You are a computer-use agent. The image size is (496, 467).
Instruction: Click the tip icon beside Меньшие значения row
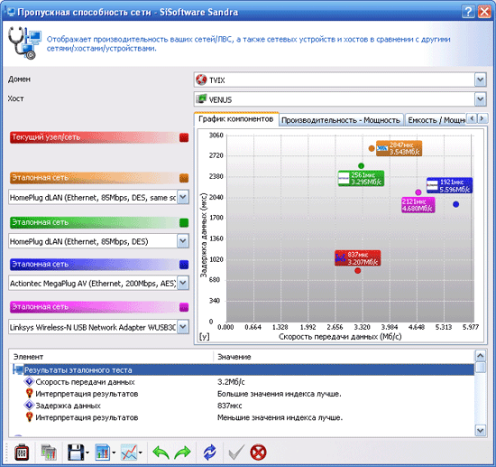(x=29, y=417)
